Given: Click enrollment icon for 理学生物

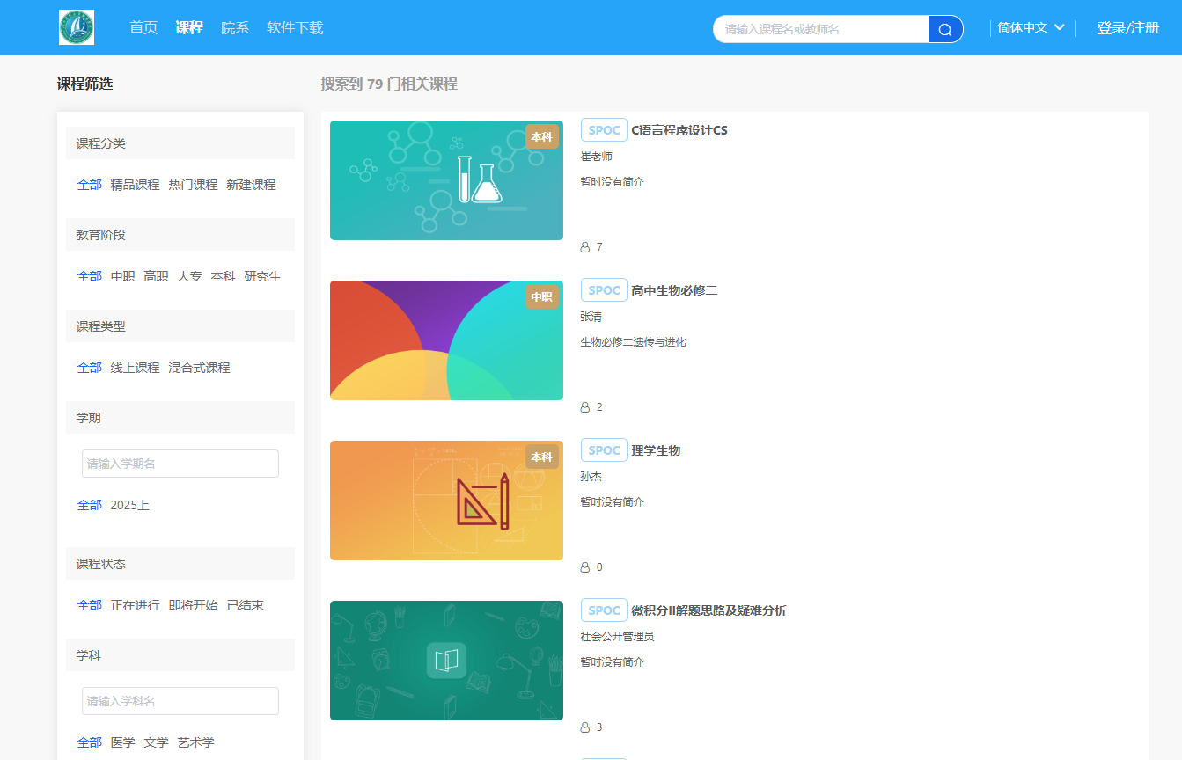Looking at the screenshot, I should tap(585, 567).
